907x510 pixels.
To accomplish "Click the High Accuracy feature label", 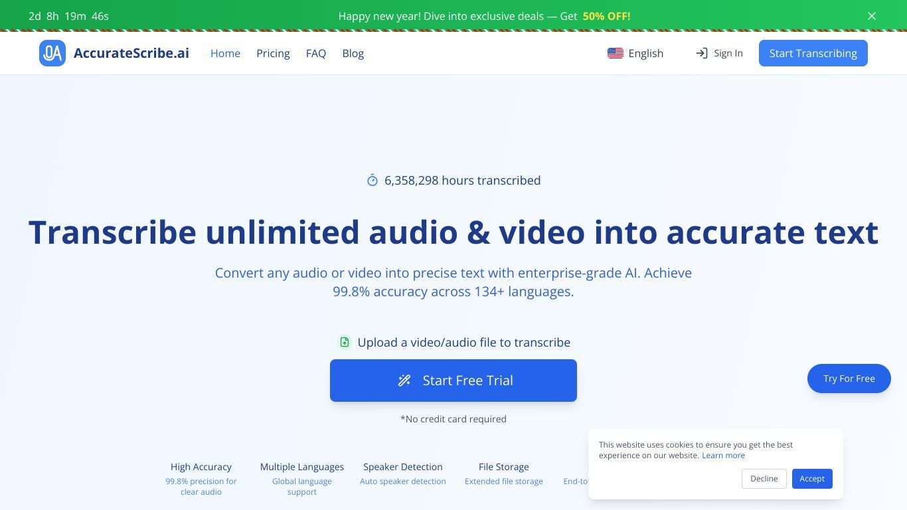I will 201,467.
